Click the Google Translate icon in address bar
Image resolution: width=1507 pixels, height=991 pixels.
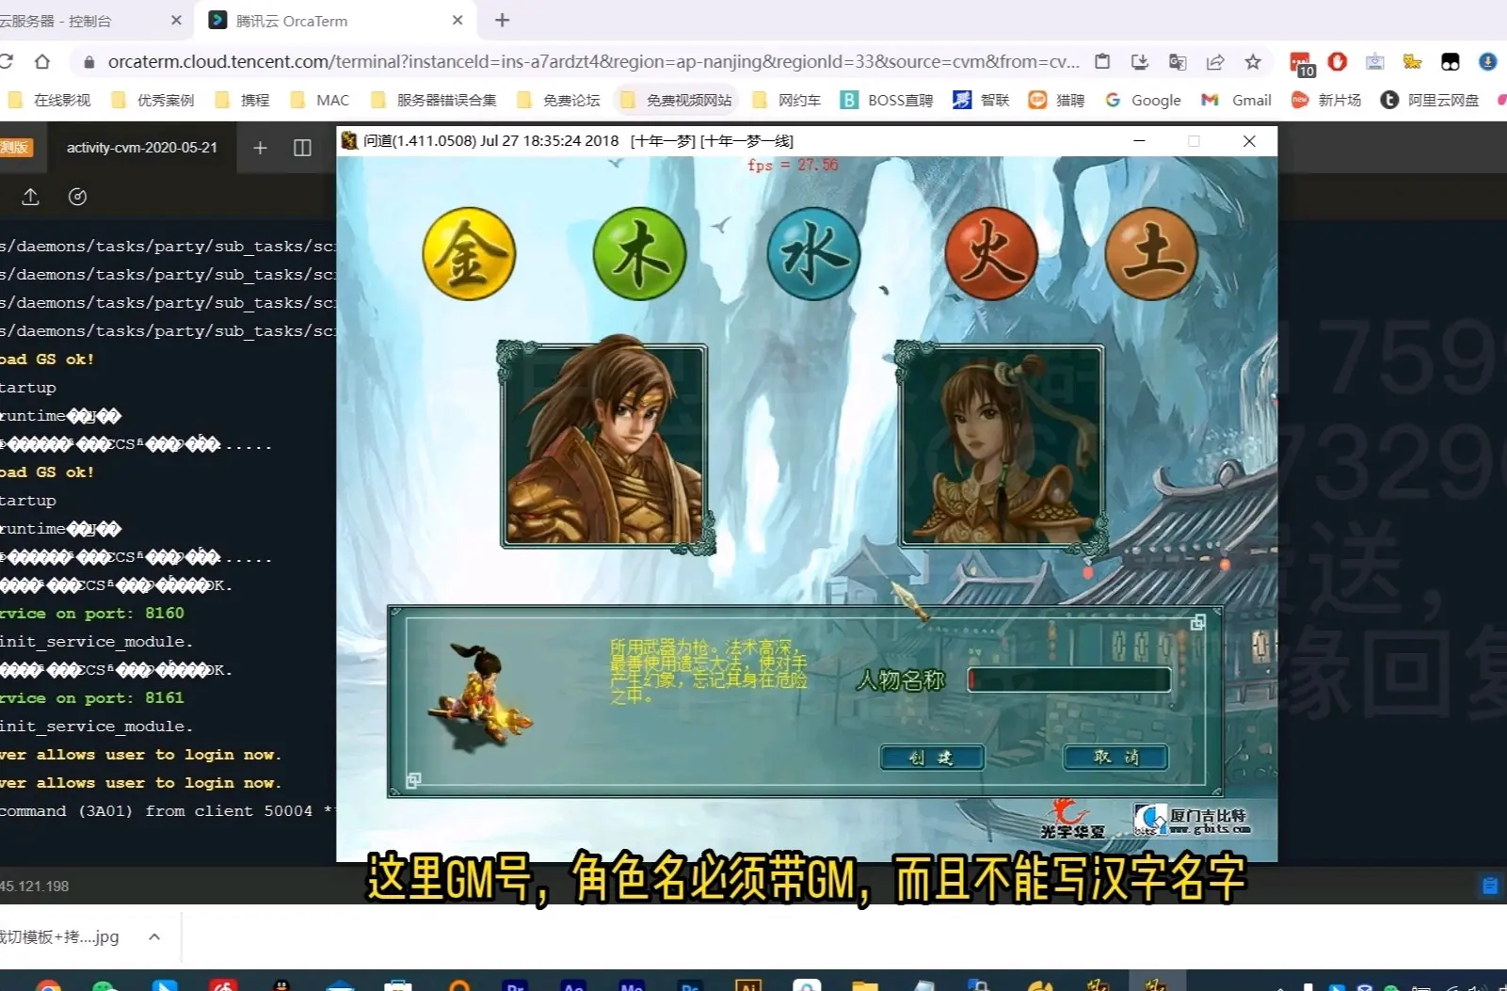coord(1177,61)
